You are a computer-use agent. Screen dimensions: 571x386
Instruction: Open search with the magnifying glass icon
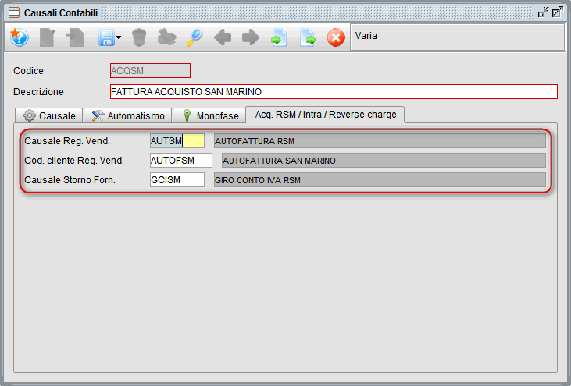click(x=194, y=37)
